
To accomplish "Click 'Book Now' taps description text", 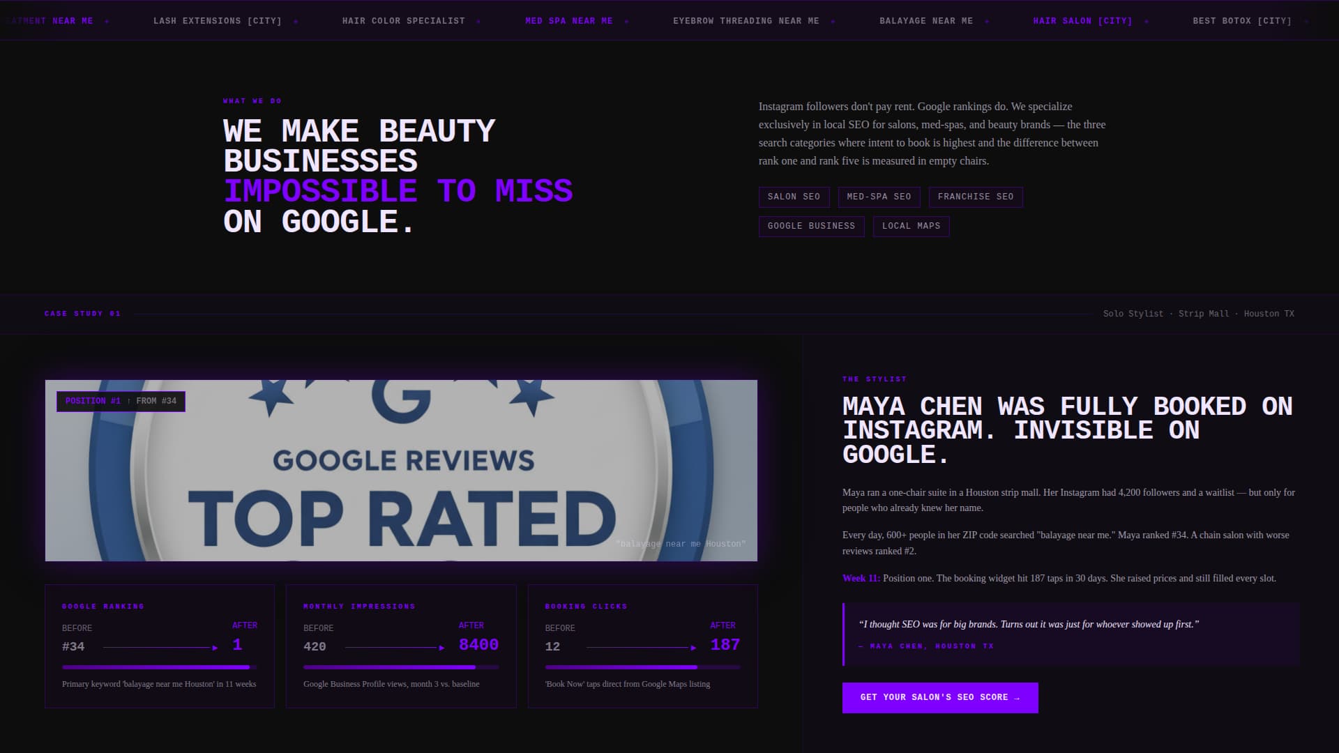I will (x=628, y=684).
